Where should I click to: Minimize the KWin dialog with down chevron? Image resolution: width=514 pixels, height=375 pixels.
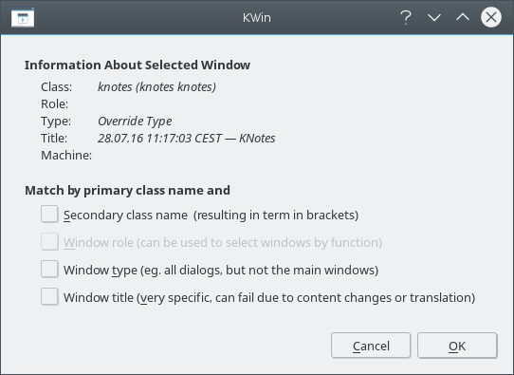point(434,17)
